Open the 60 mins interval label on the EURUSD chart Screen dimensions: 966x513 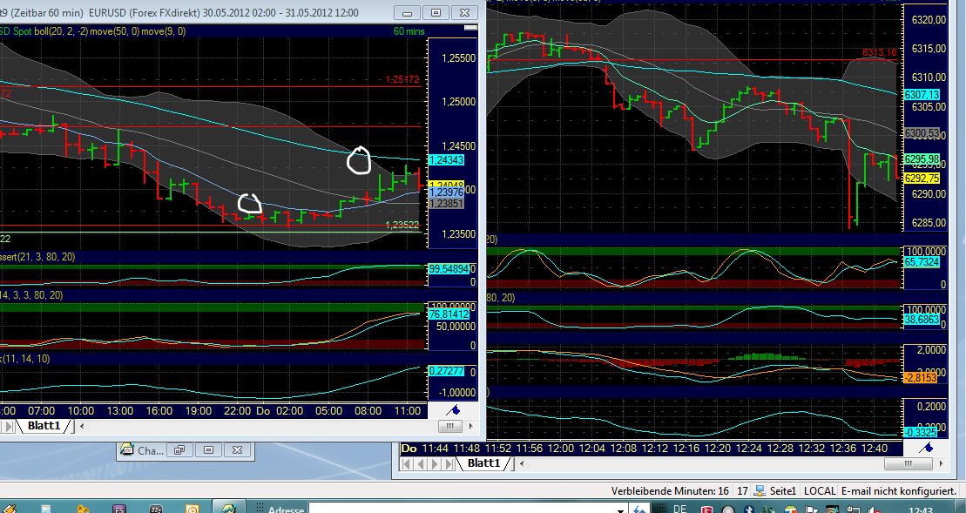(x=411, y=30)
